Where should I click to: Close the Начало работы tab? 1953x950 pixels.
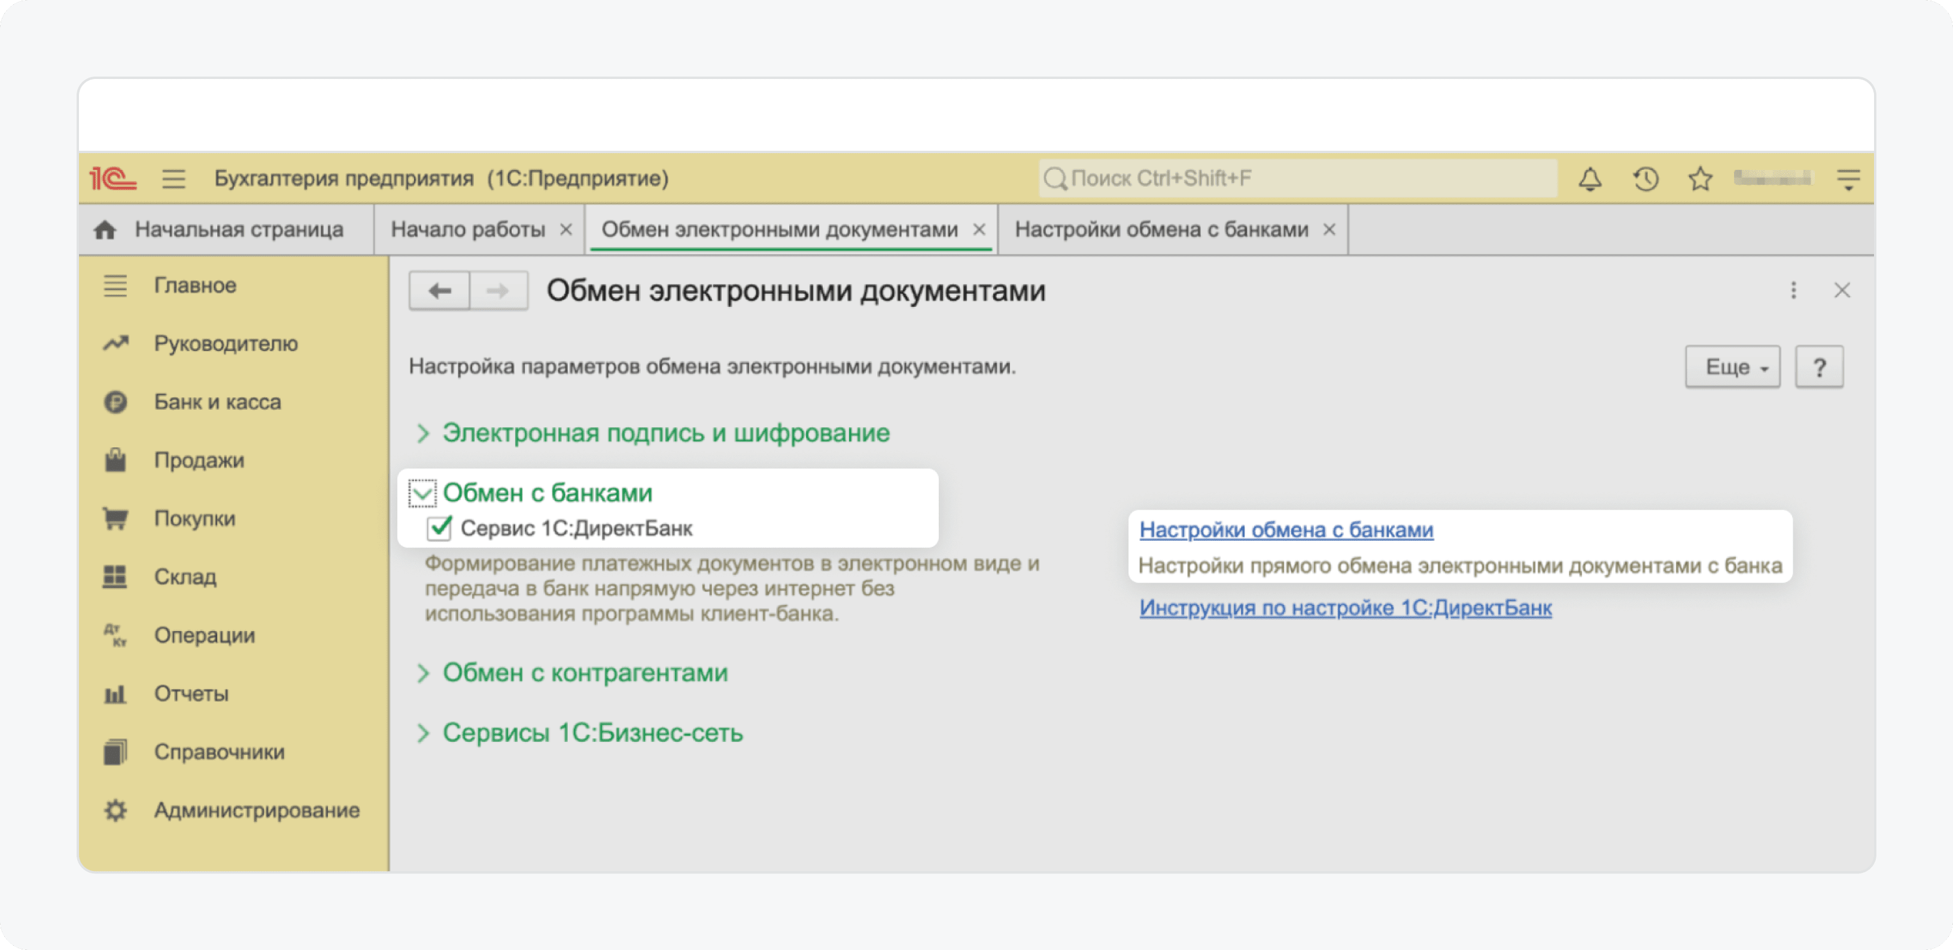[565, 230]
